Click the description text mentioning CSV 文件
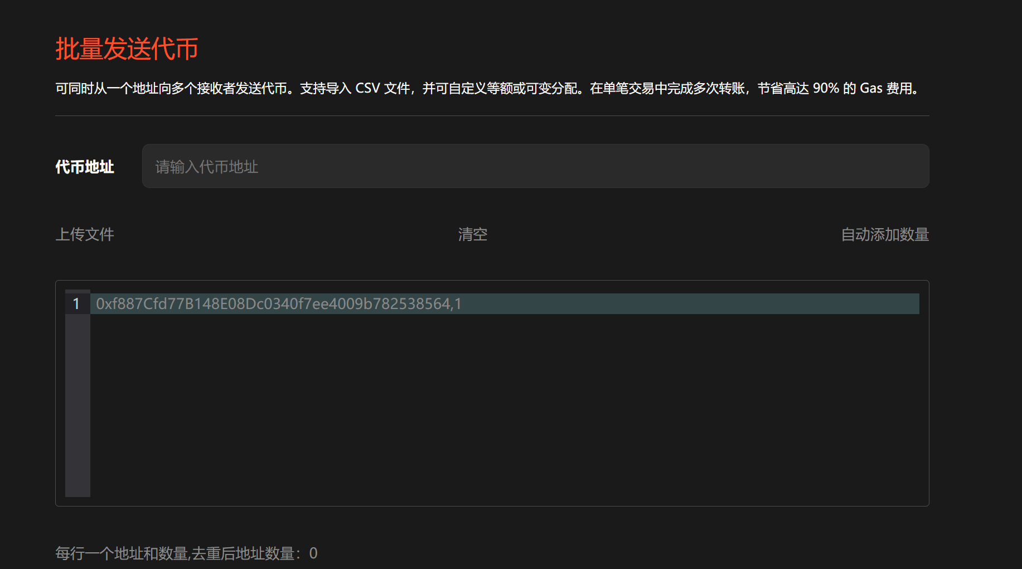1022x569 pixels. pyautogui.click(x=488, y=89)
